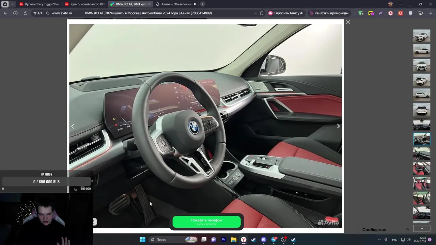This screenshot has height=245, width=436.
Task: Open the Yandex account icon in toolbar
Action: pyautogui.click(x=15, y=13)
